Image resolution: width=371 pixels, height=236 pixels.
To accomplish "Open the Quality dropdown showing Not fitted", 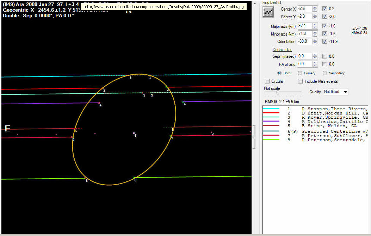I will pos(336,92).
